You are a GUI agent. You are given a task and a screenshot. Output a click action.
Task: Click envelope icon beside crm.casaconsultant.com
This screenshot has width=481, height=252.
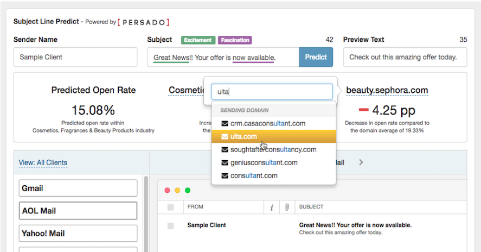click(x=225, y=123)
